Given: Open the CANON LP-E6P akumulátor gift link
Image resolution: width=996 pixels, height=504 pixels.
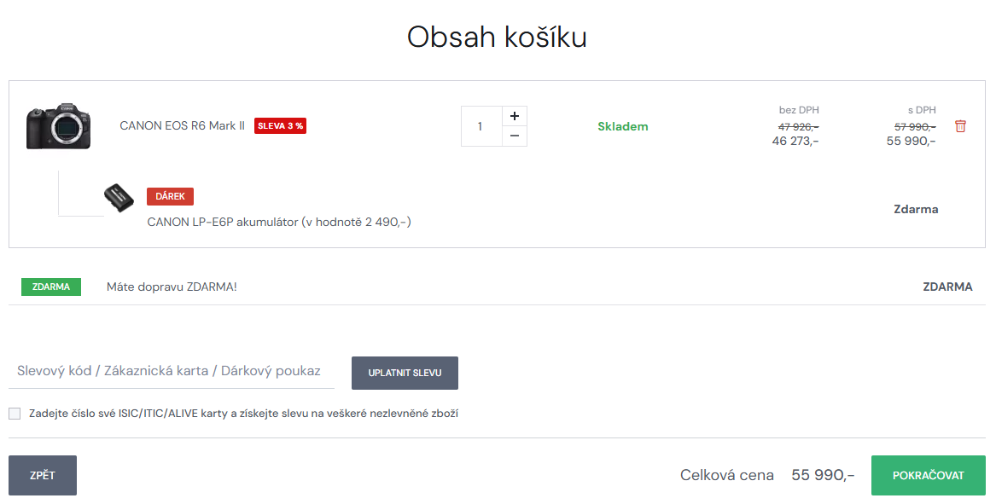Looking at the screenshot, I should coord(279,223).
